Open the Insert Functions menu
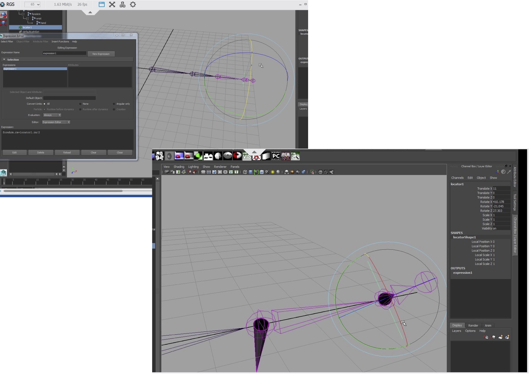 tap(60, 42)
